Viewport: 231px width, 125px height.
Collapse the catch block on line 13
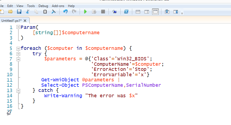pyautogui.click(x=18, y=91)
